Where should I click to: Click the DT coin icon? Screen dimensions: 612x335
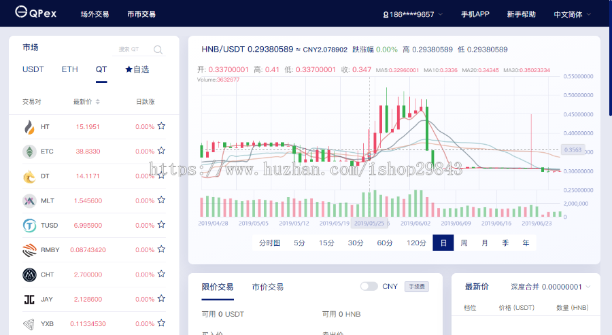(x=29, y=176)
